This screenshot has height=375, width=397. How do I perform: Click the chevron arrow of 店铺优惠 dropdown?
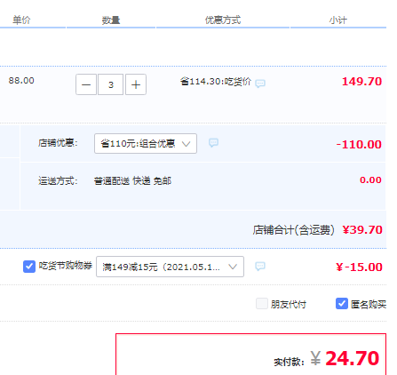tap(186, 144)
